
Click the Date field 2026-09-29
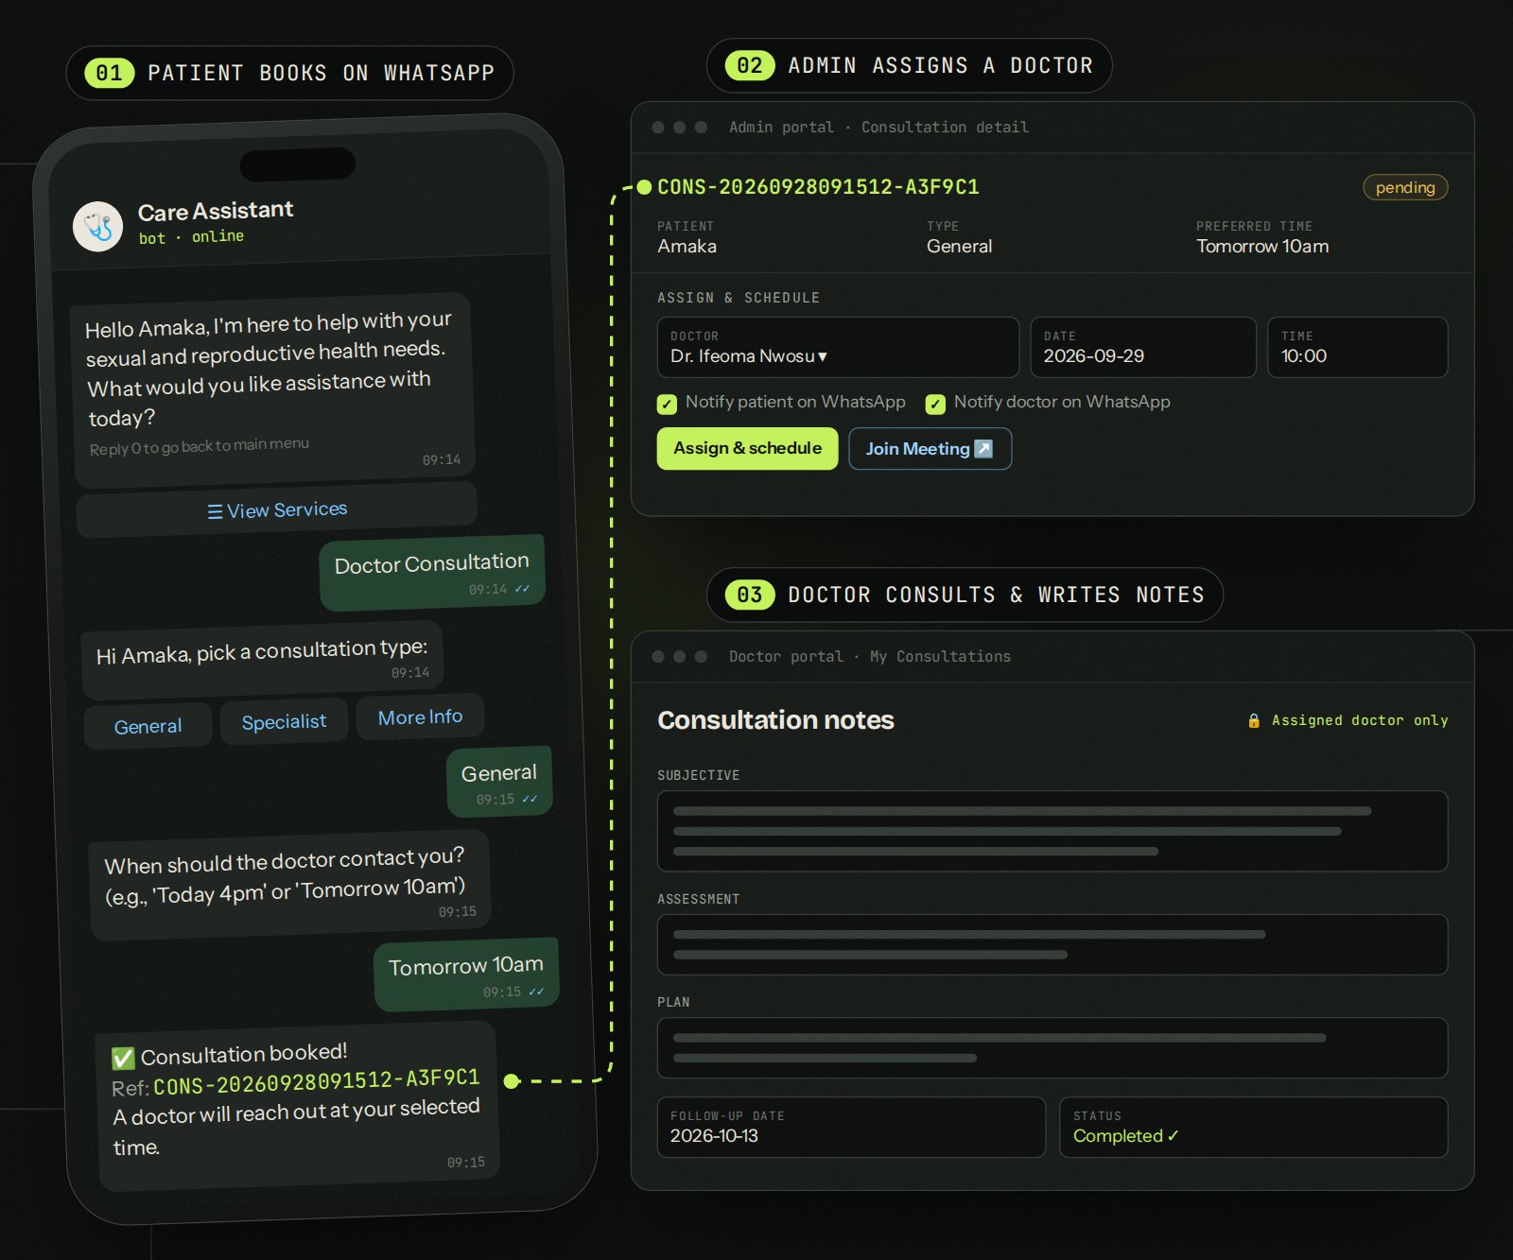click(x=1143, y=347)
